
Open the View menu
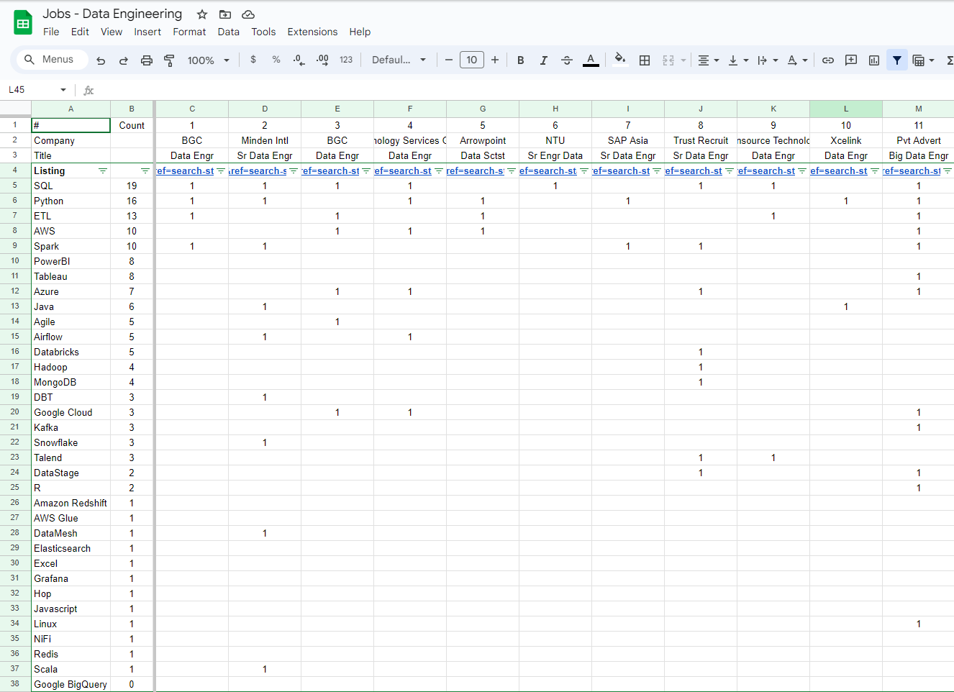(112, 32)
